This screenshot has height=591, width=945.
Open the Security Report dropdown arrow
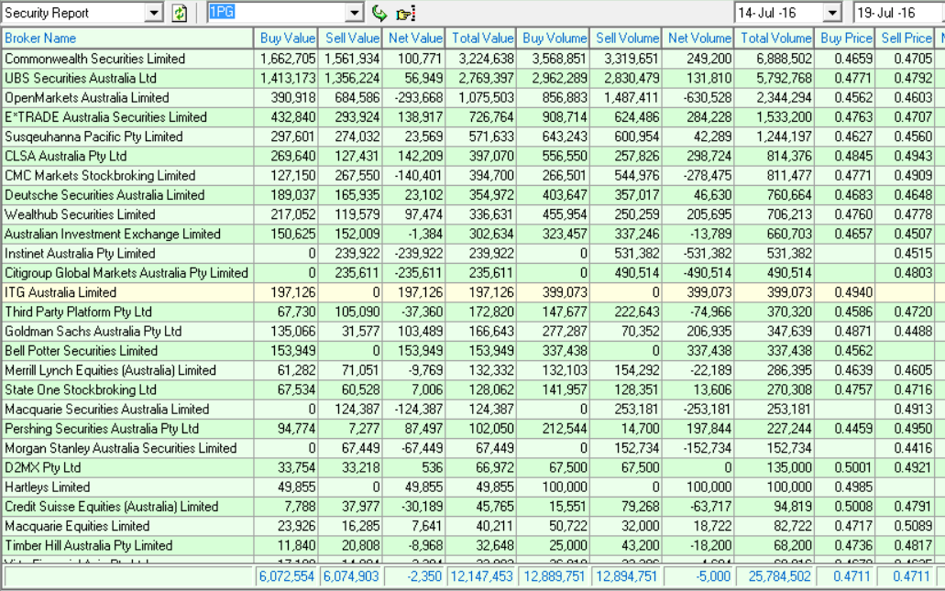point(154,13)
